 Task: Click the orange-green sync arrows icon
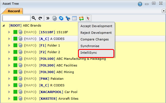(x=81, y=18)
